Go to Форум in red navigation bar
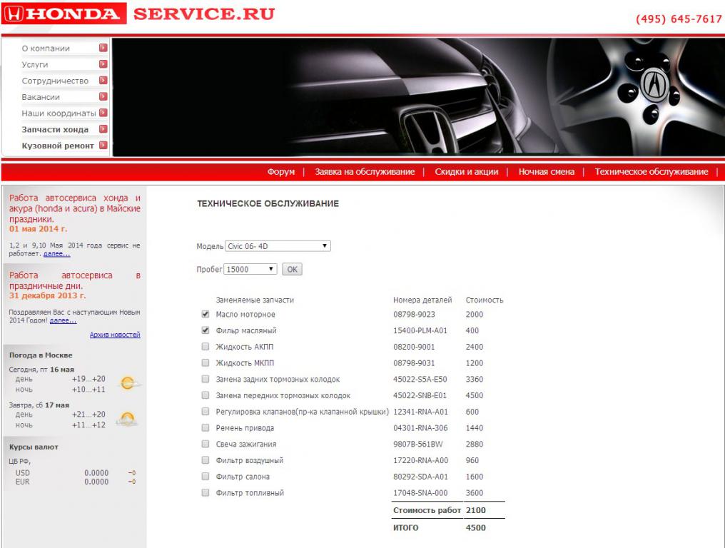The image size is (725, 548). pos(280,171)
